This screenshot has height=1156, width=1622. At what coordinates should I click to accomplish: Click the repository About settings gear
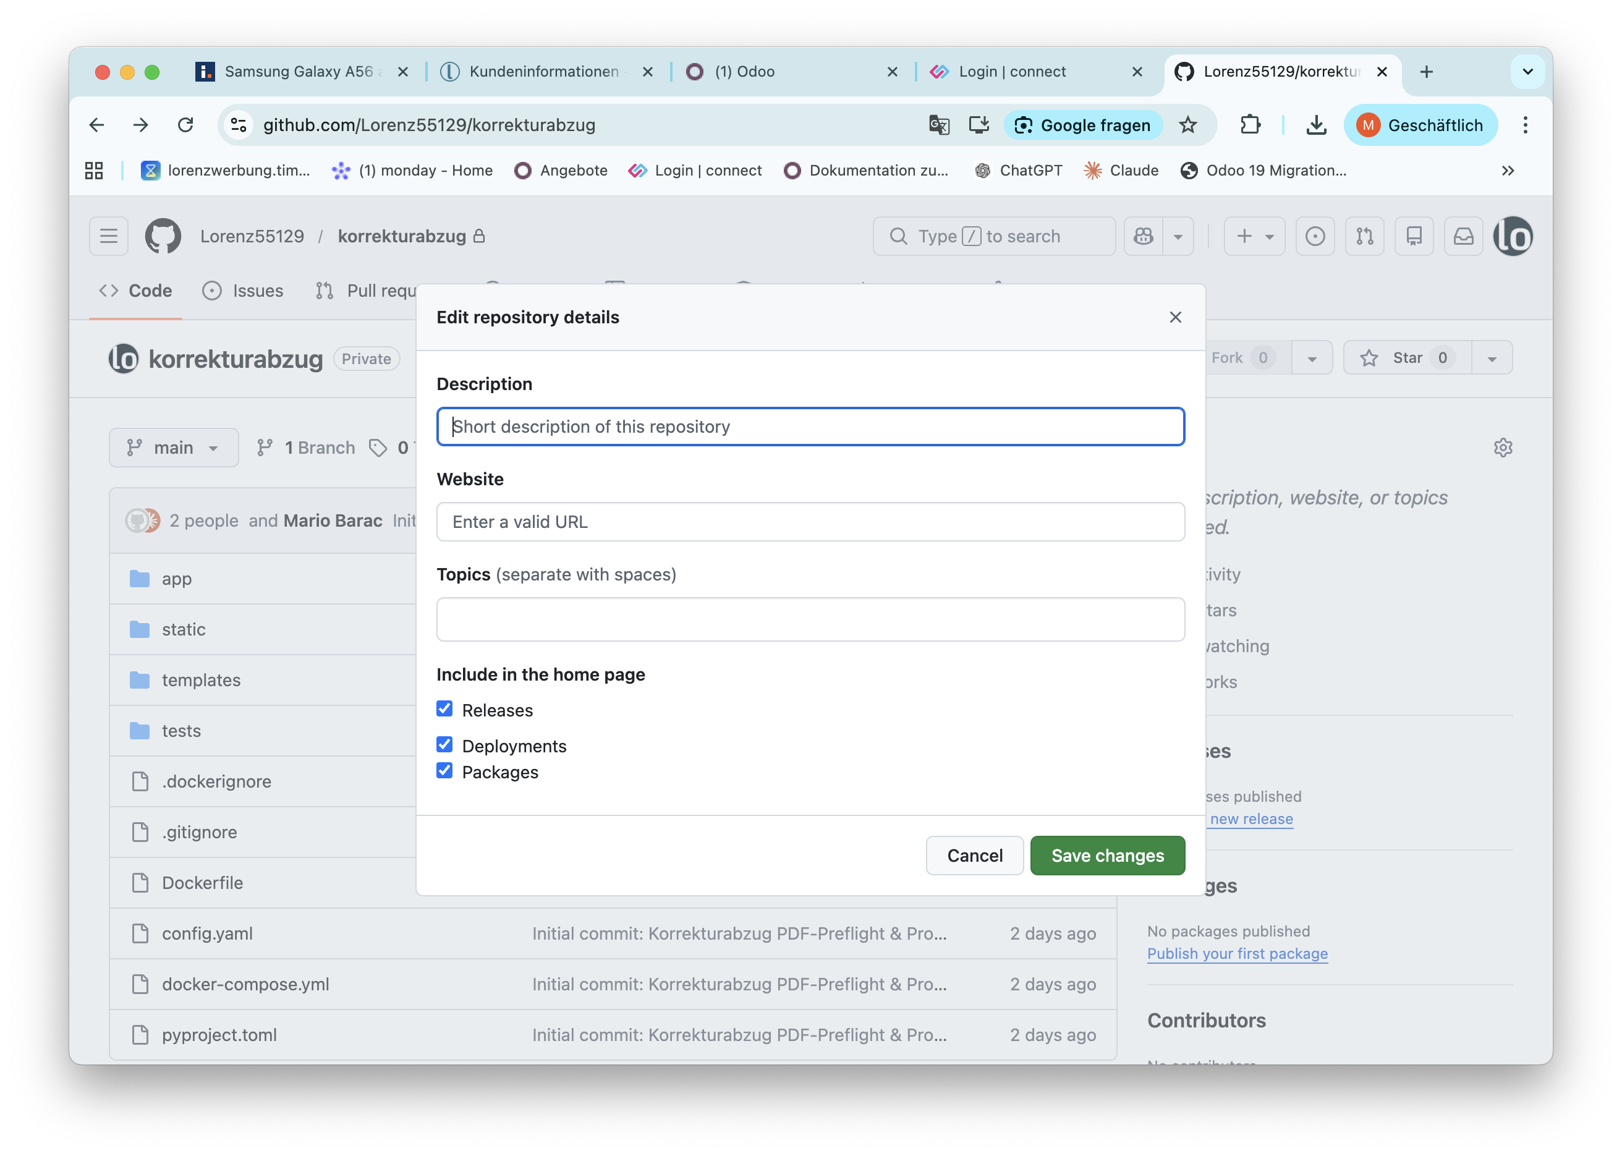[x=1503, y=448]
